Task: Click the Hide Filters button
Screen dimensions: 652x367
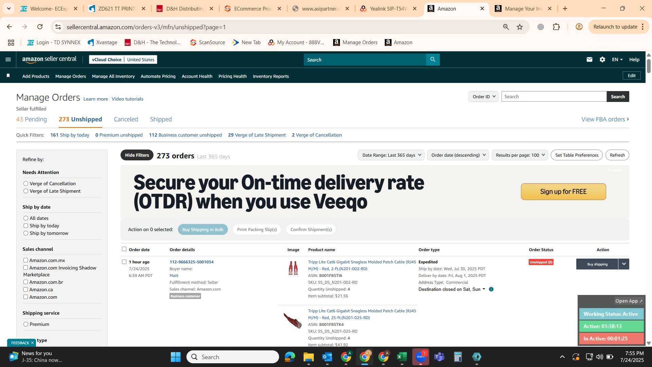Action: click(x=137, y=155)
